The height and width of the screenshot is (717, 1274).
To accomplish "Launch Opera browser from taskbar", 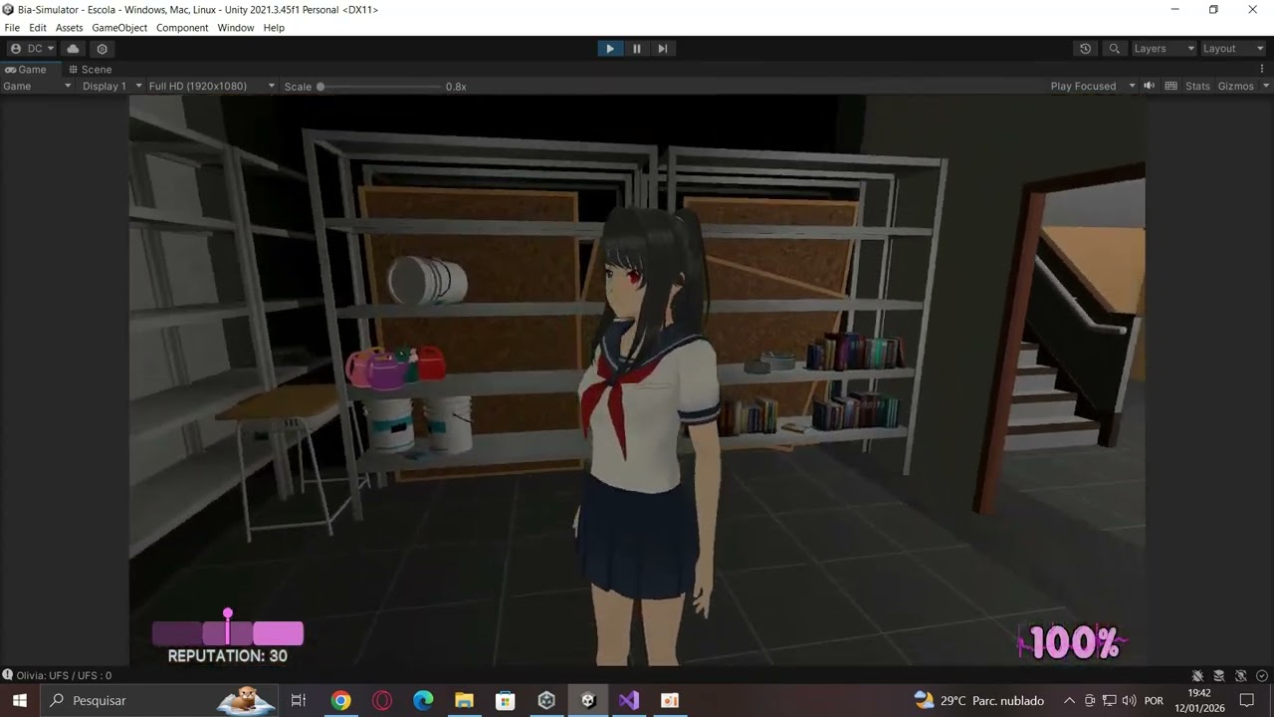I will pos(382,700).
